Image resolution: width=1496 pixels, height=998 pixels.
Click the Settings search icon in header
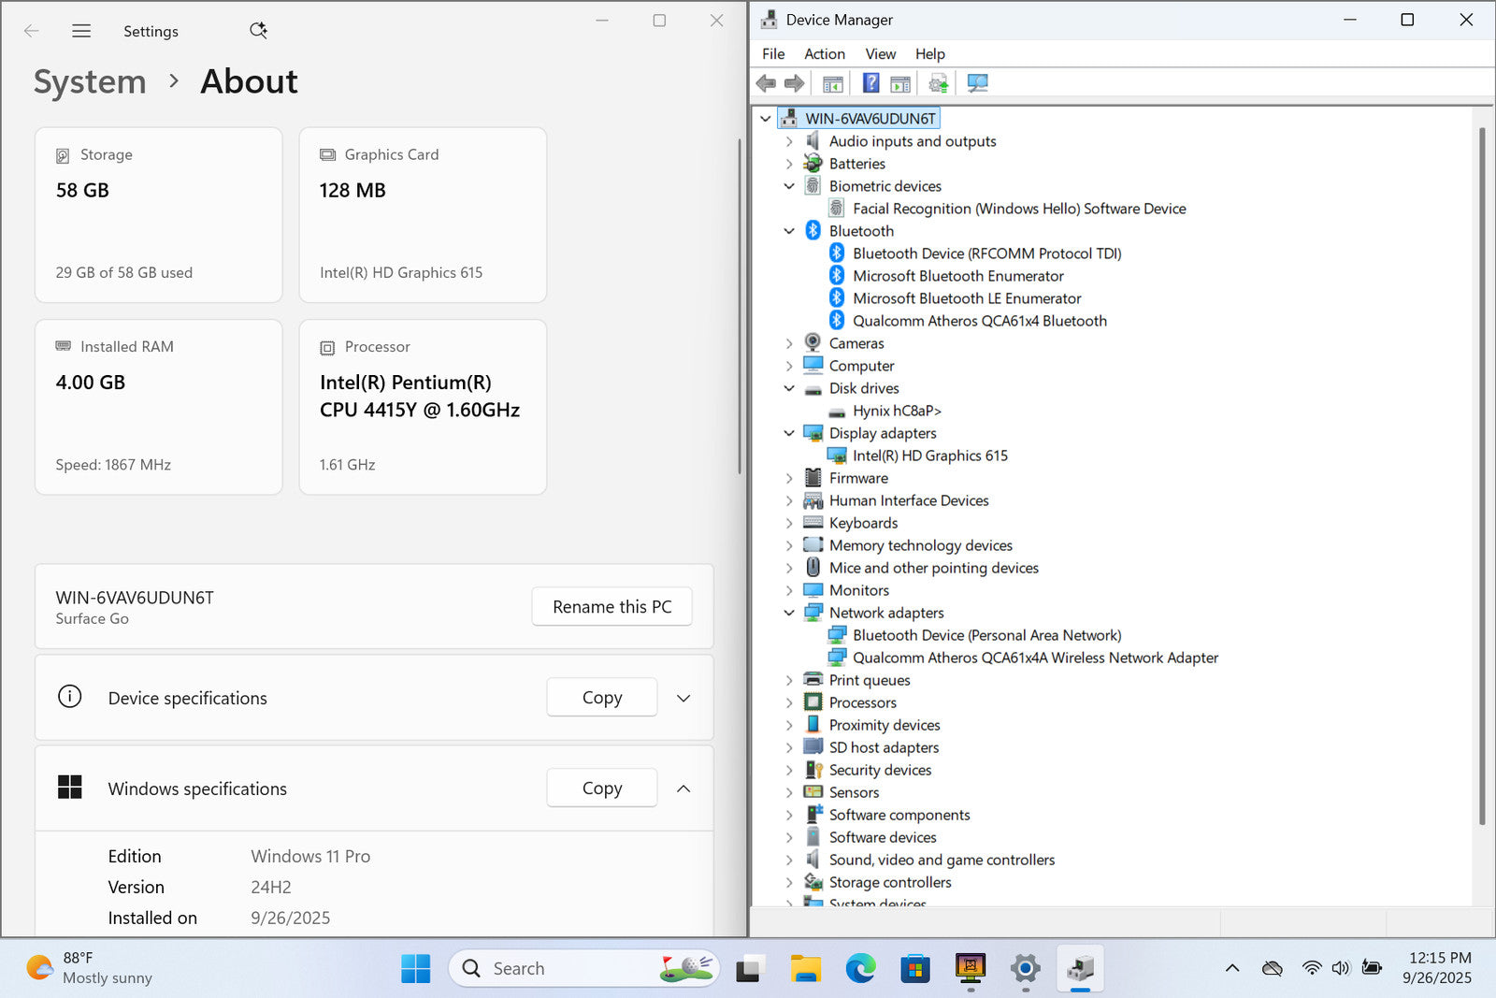point(258,31)
